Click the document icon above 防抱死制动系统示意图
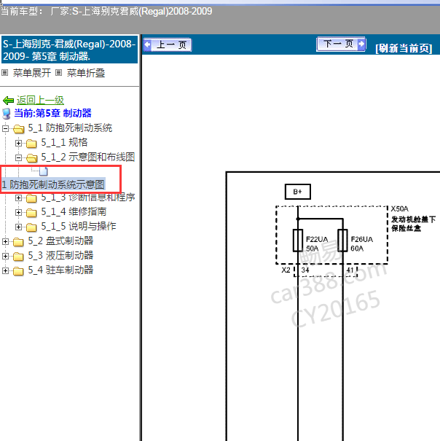 pos(44,171)
